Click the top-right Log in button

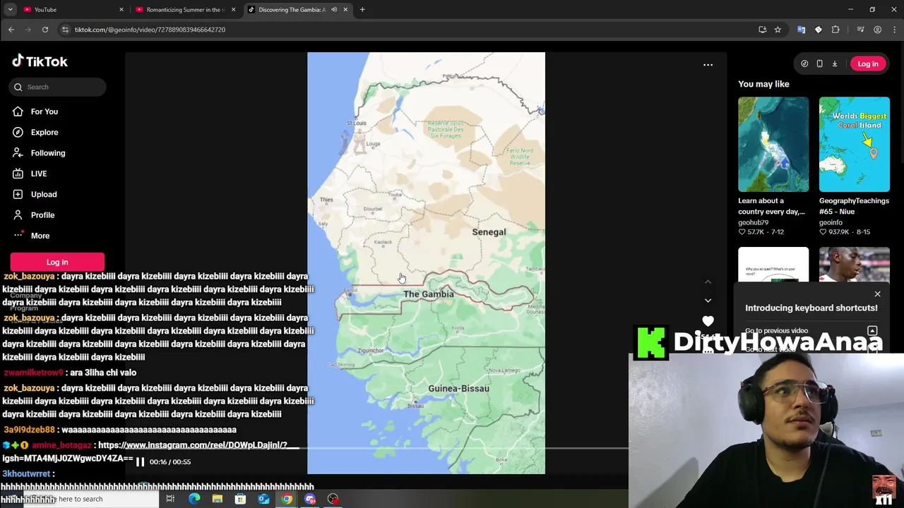coord(868,64)
